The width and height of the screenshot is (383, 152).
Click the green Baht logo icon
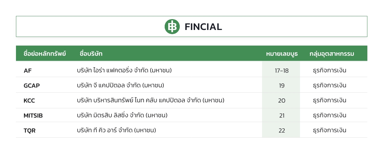(172, 26)
